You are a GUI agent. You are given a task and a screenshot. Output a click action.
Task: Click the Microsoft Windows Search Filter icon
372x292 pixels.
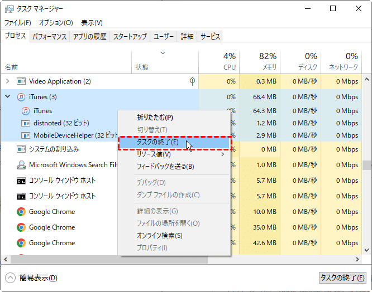pyautogui.click(x=21, y=165)
